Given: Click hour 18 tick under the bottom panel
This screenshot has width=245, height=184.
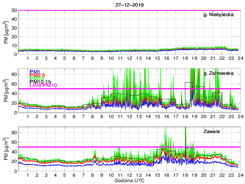Looking at the screenshot, I should (185, 175).
